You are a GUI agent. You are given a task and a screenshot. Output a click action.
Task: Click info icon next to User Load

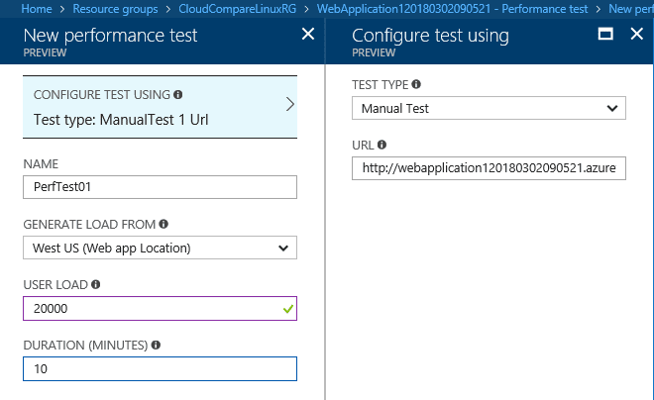pyautogui.click(x=95, y=284)
